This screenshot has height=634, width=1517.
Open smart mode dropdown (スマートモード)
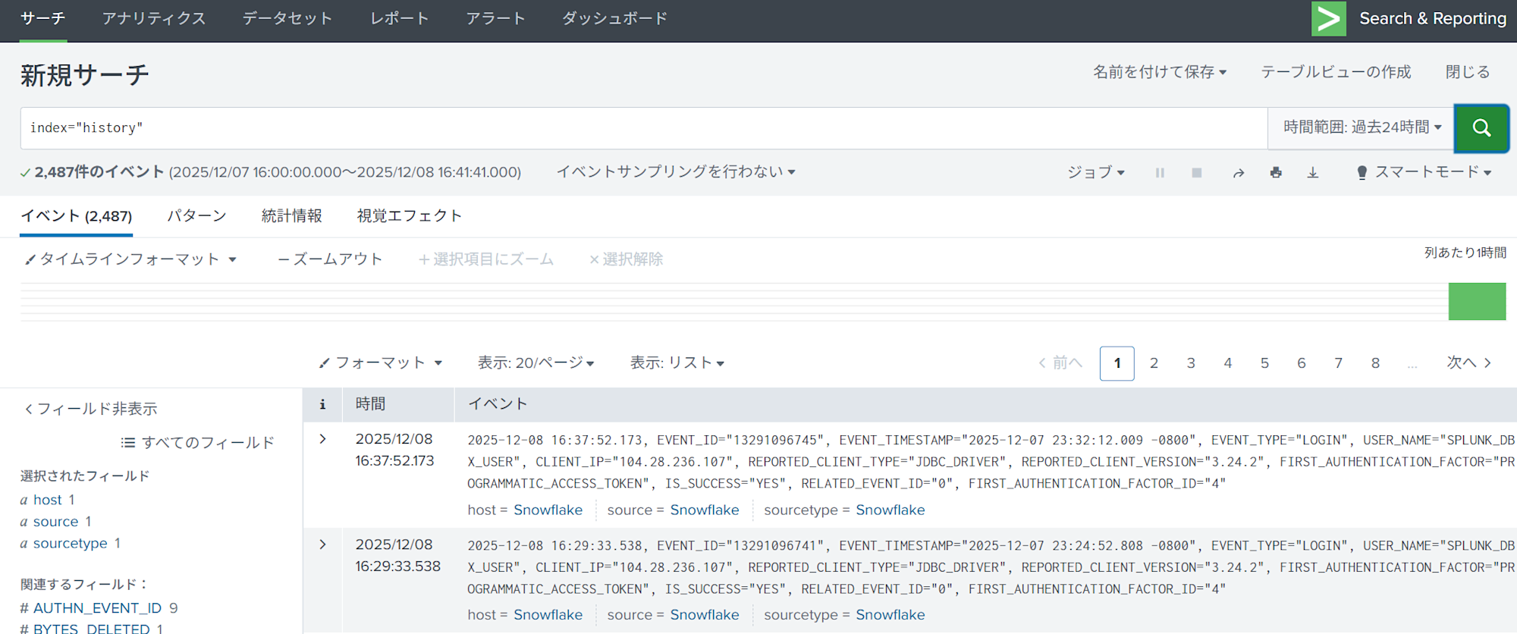coord(1424,172)
